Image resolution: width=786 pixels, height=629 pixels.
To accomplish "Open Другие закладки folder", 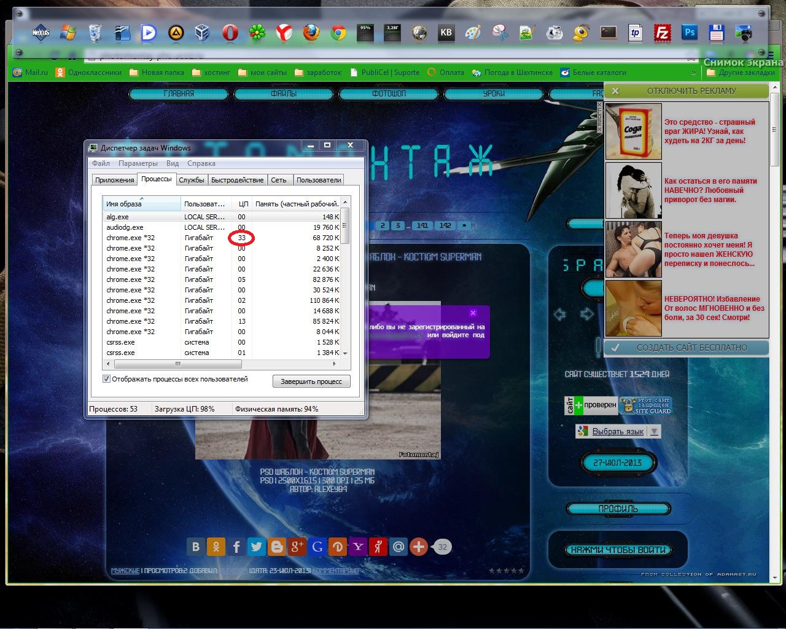I will [741, 72].
